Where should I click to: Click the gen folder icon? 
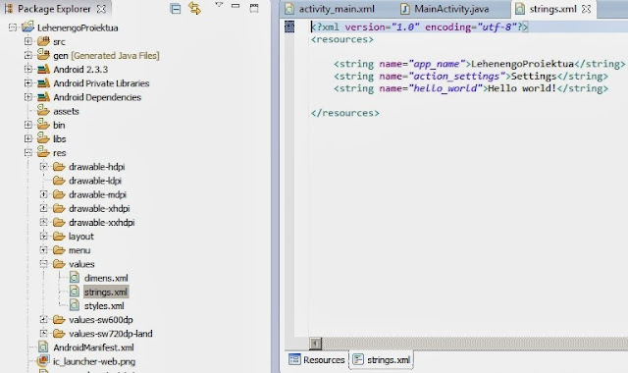pos(43,55)
